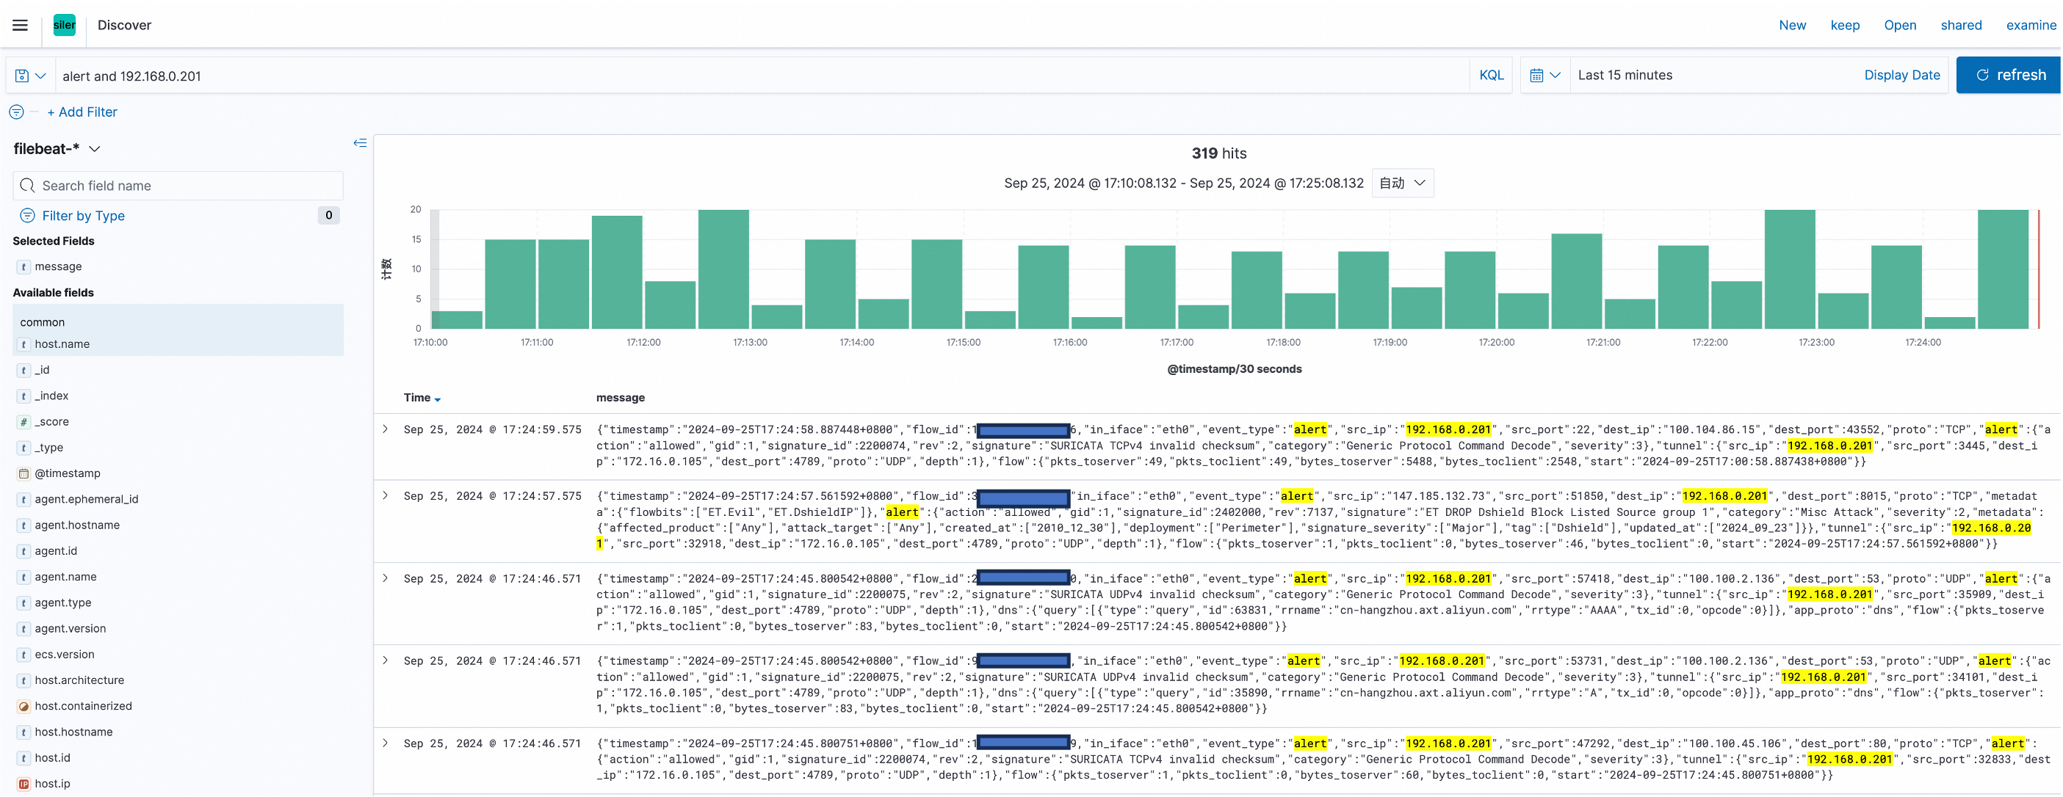
Task: Expand the log row at 17:24:57.575
Action: click(386, 496)
